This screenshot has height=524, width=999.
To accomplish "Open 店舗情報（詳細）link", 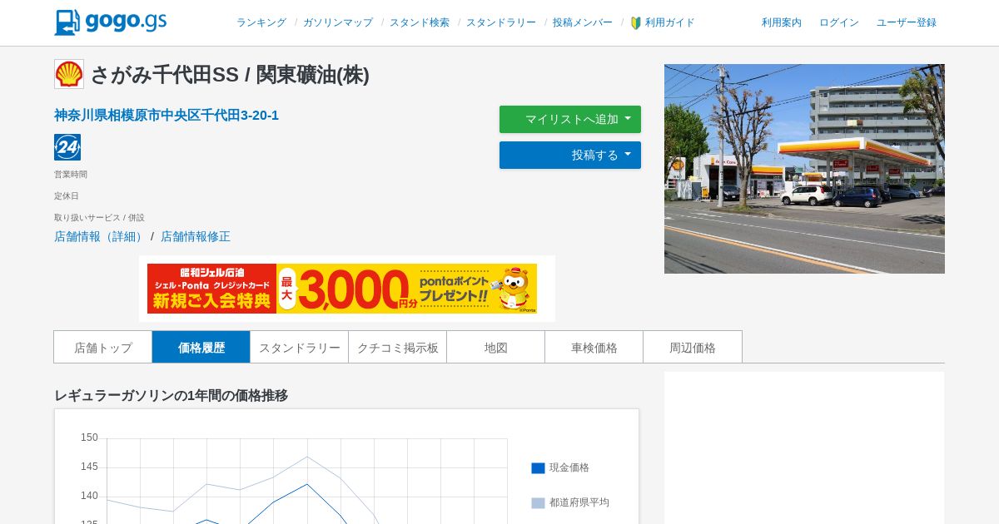I will pos(101,236).
